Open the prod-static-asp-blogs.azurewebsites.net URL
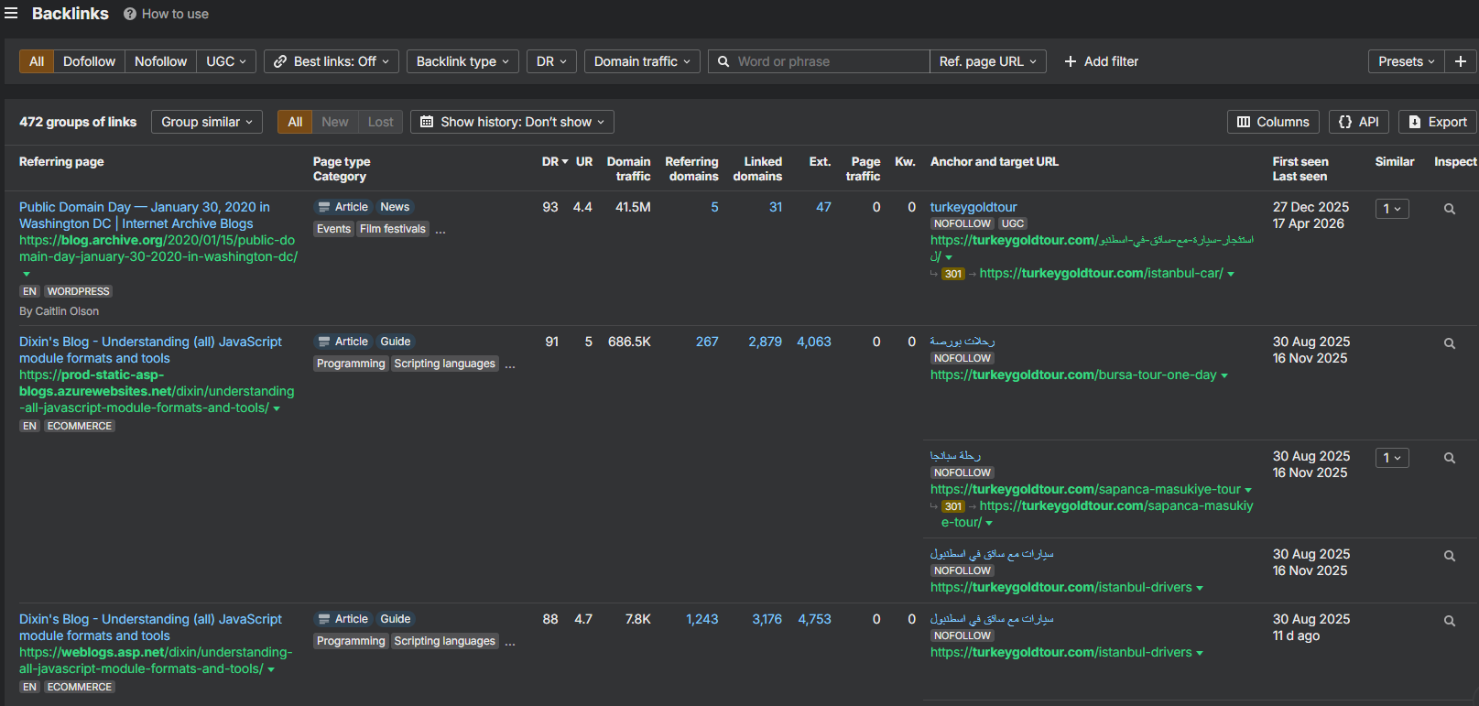This screenshot has height=706, width=1479. [x=157, y=391]
